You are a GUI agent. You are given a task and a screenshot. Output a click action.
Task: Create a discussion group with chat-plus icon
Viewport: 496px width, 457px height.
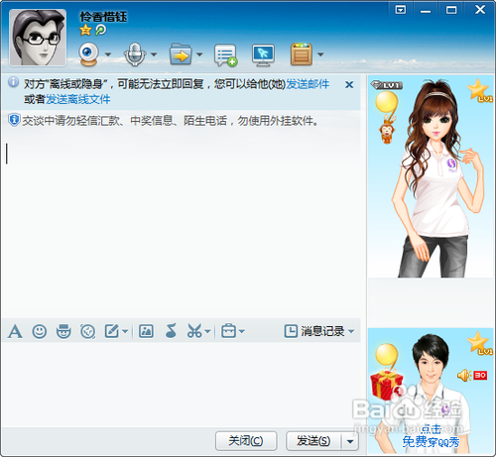226,55
